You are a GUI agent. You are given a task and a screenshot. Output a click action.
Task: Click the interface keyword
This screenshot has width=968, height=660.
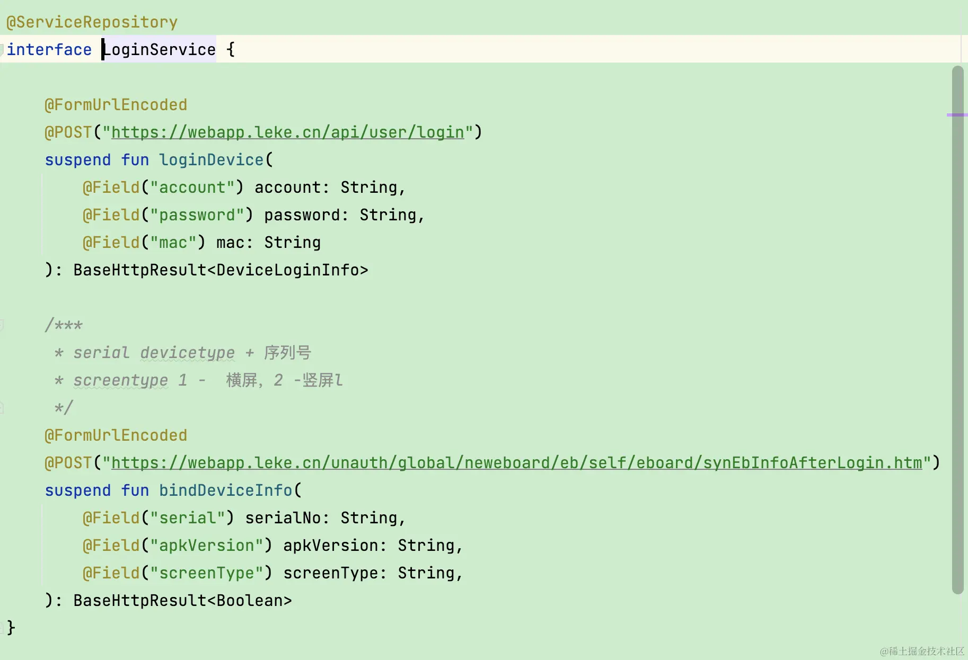coord(49,50)
